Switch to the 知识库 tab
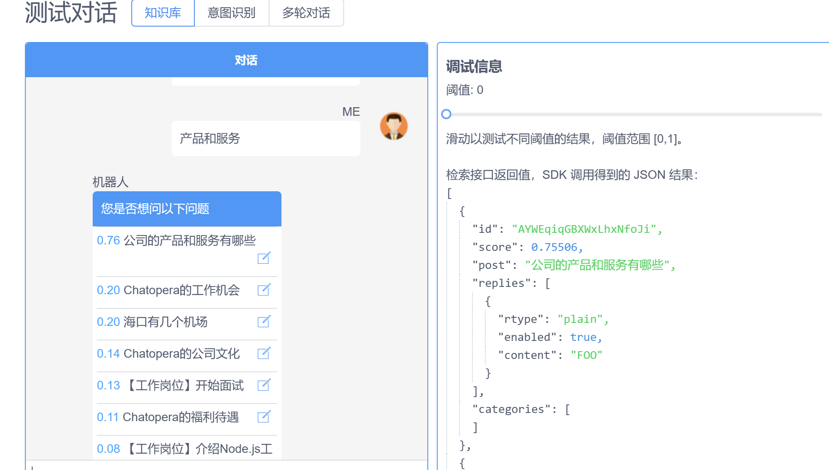 coord(163,13)
